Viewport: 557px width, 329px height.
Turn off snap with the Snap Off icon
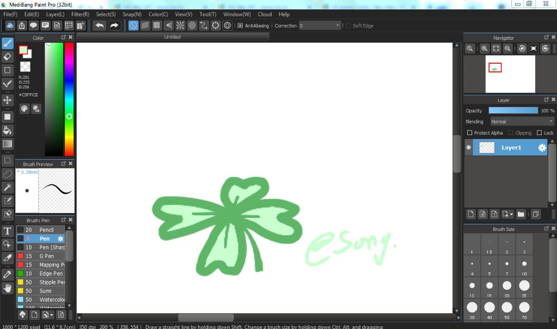(133, 25)
